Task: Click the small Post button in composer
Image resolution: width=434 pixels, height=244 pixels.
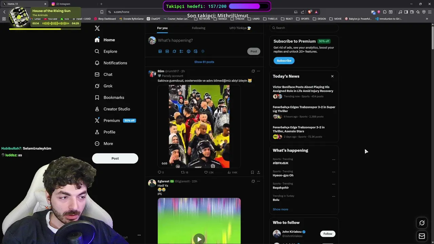Action: (x=254, y=51)
